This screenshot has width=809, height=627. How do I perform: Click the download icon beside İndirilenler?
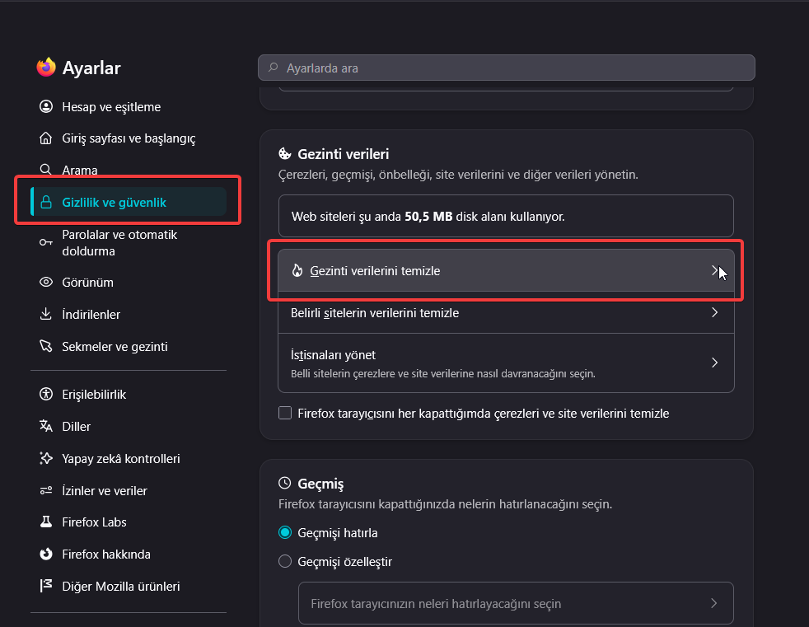tap(46, 314)
